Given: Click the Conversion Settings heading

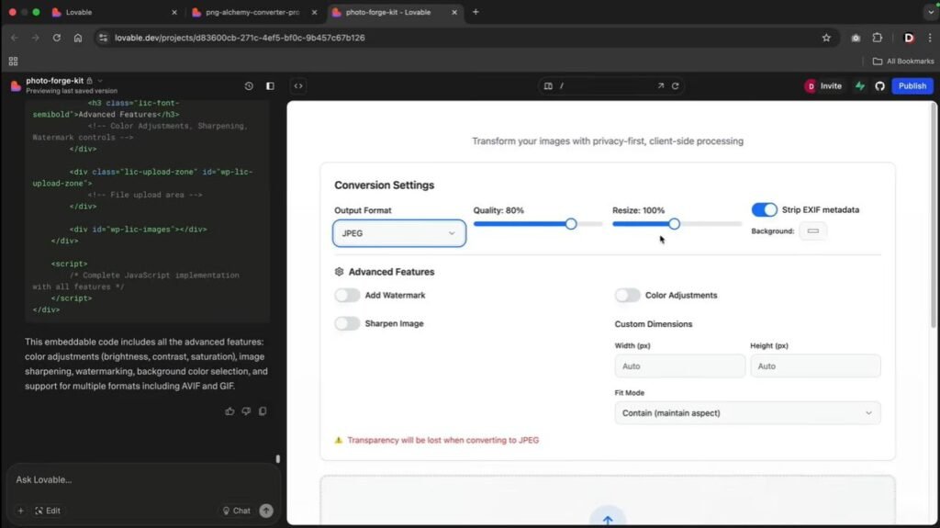Looking at the screenshot, I should coord(385,185).
